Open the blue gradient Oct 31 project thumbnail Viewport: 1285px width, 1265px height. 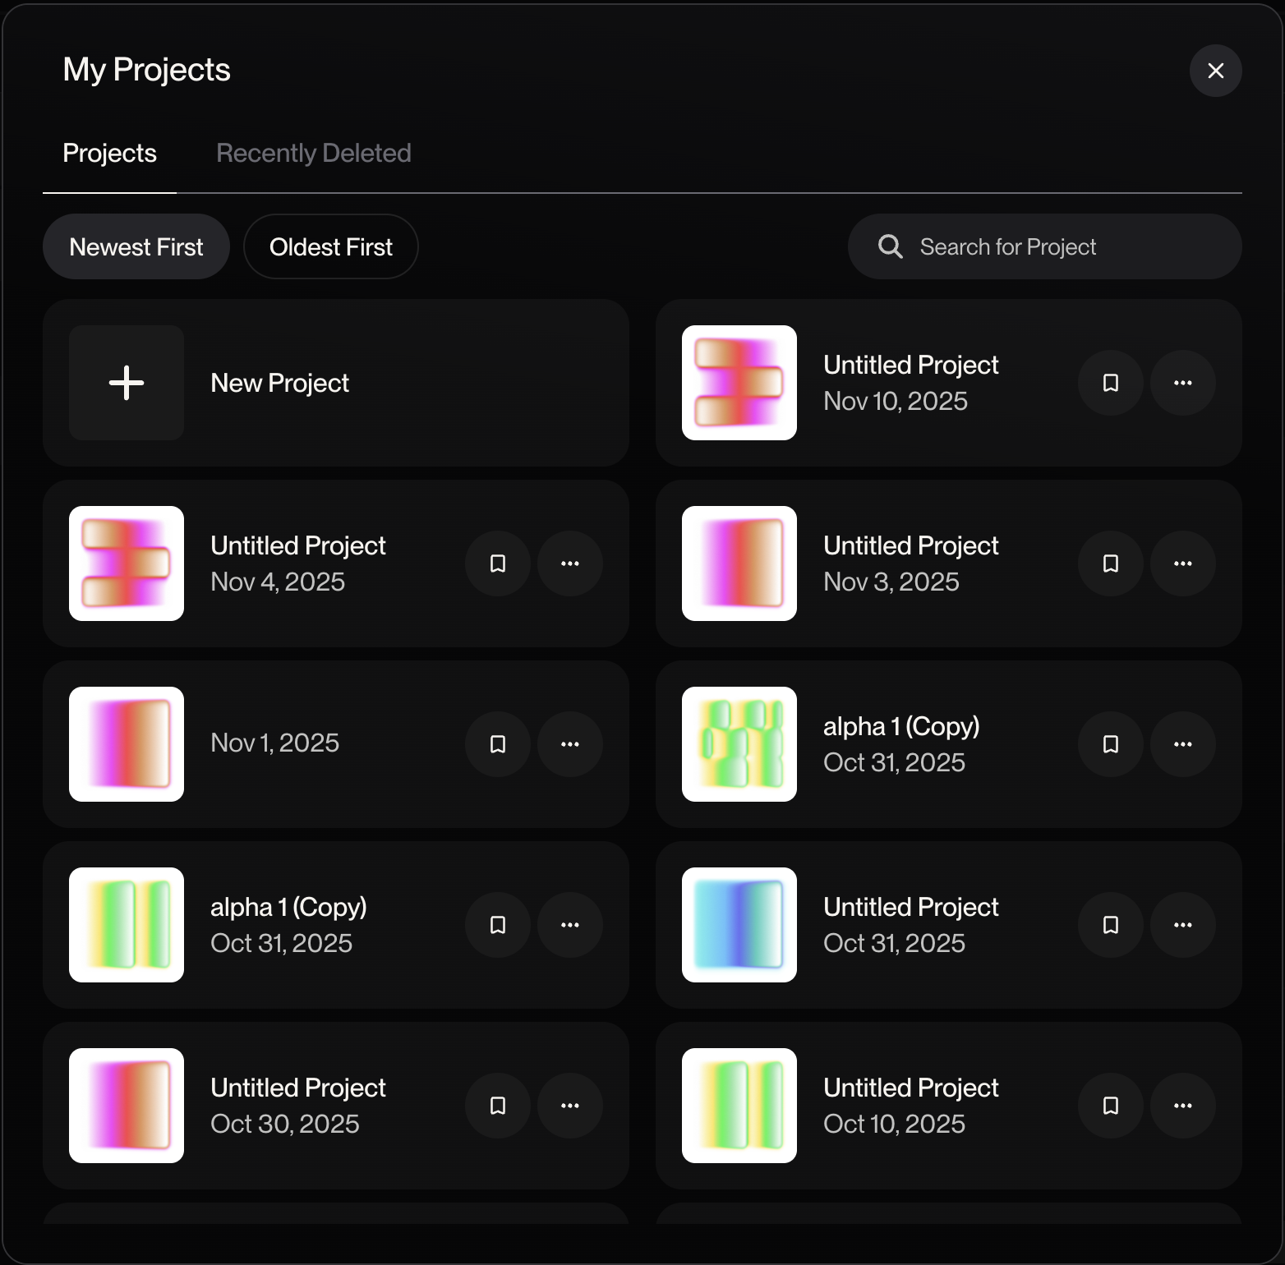coord(739,925)
